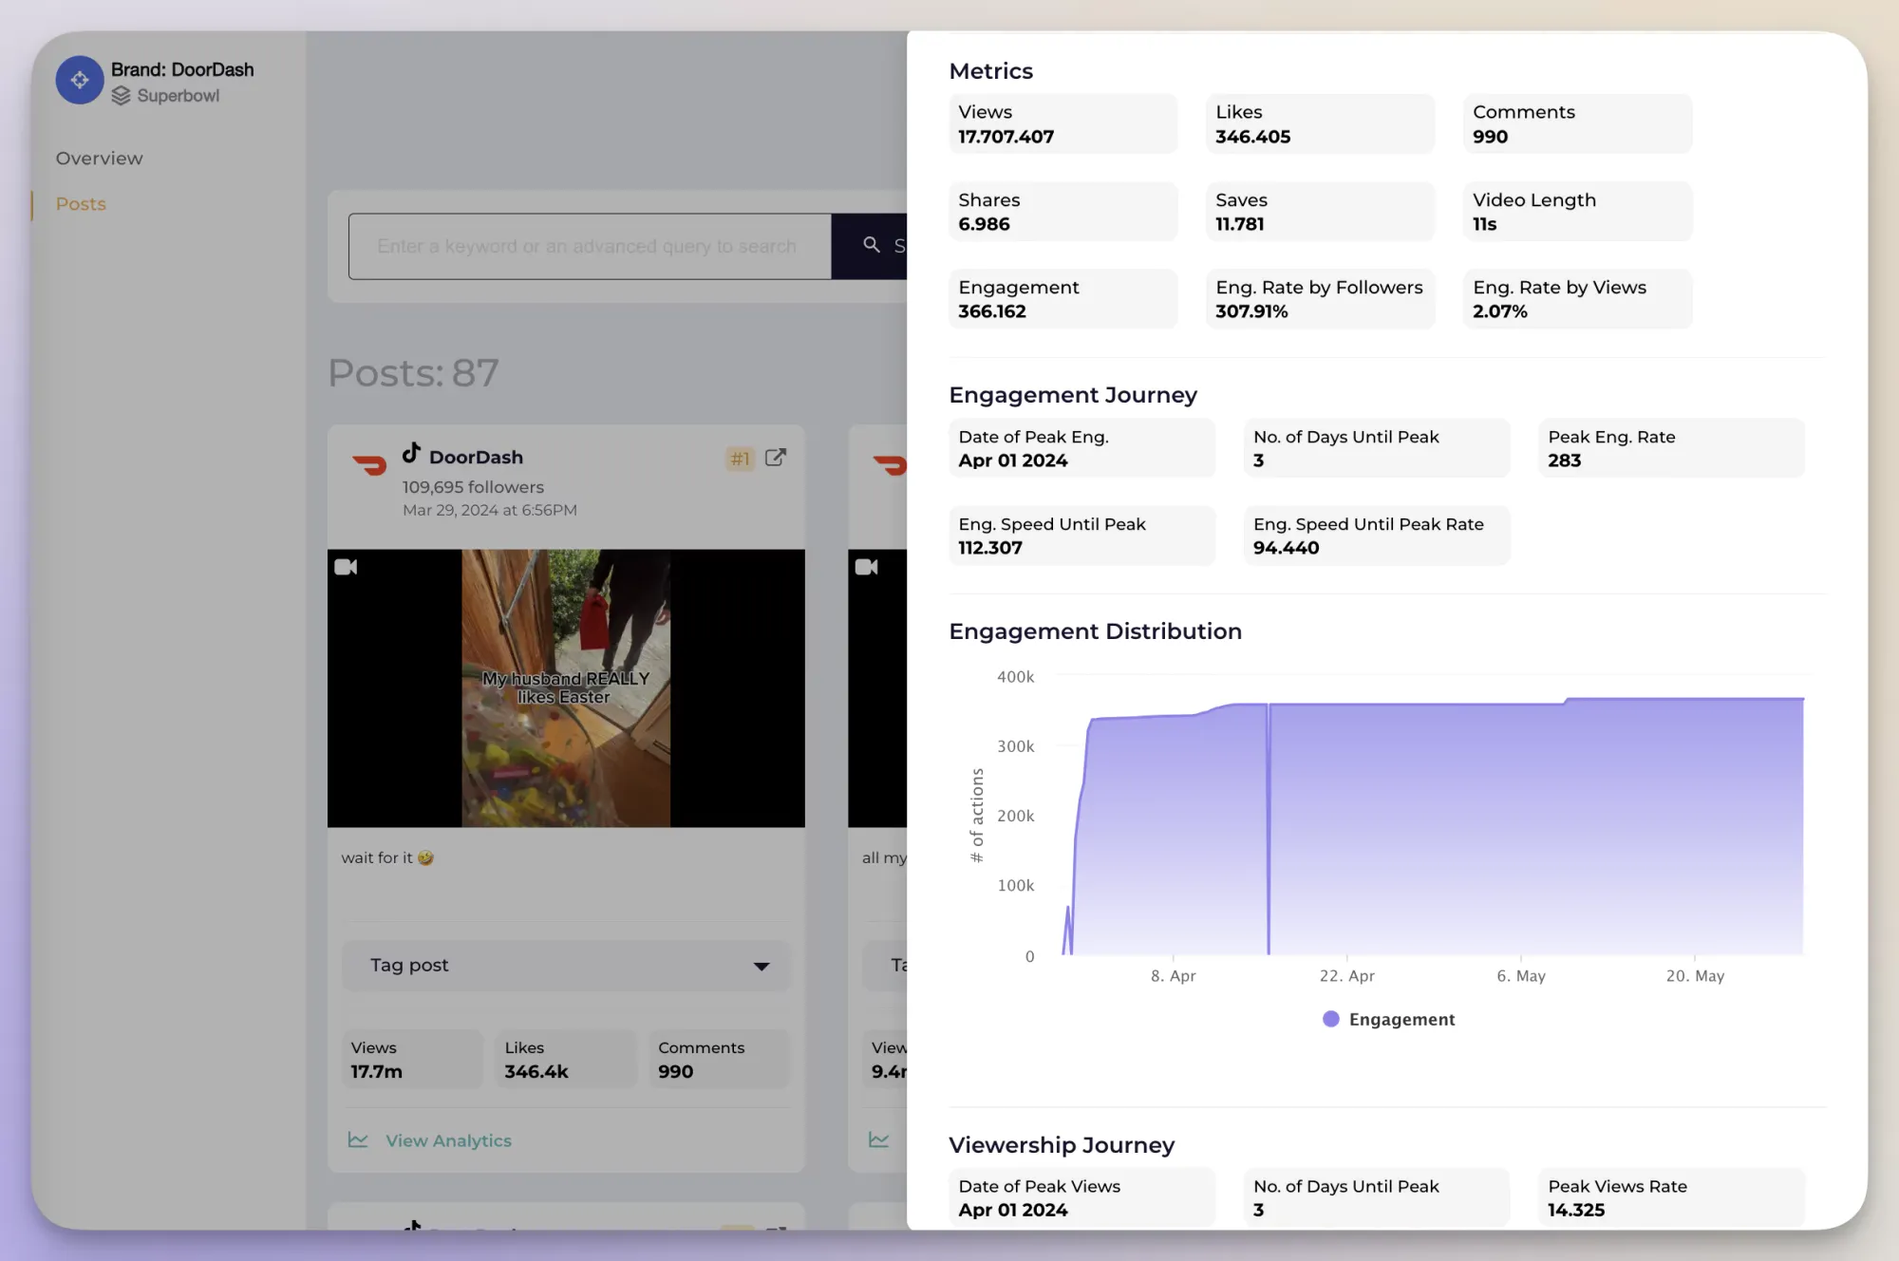
Task: Click the magnifier search button
Action: [871, 246]
